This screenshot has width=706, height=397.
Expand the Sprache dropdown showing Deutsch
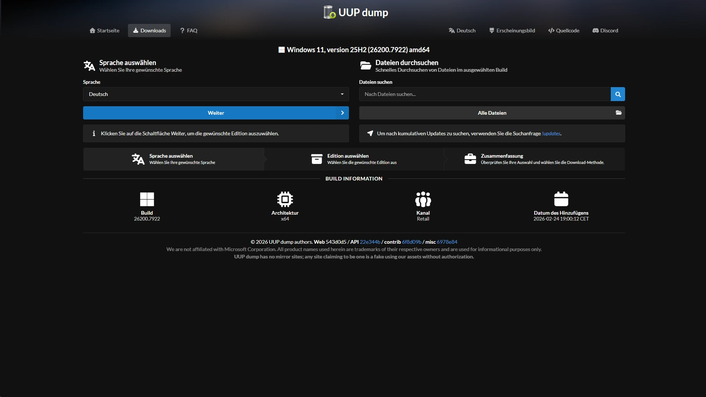[216, 94]
